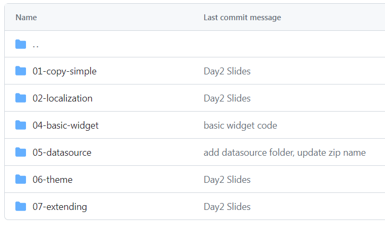This screenshot has width=385, height=228.
Task: Go up via the '..' link
Action: (x=36, y=45)
